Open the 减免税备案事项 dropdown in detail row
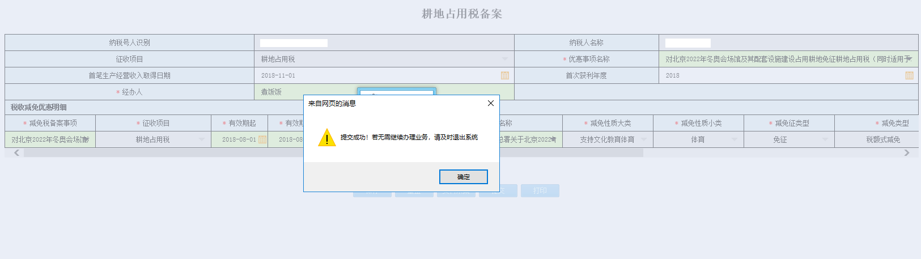 coord(86,139)
